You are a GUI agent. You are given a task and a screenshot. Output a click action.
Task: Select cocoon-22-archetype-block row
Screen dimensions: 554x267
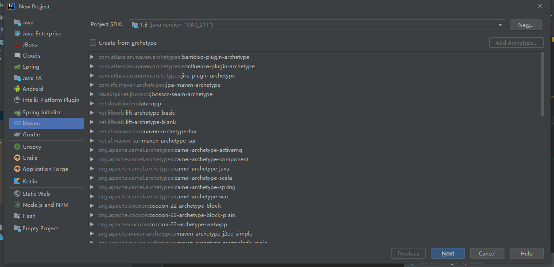(314, 206)
